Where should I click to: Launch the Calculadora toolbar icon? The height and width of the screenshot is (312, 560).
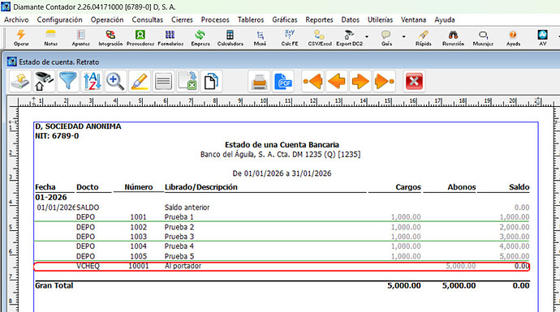click(230, 38)
